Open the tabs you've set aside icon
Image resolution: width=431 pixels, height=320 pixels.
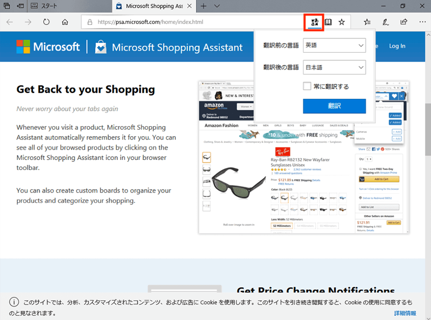coord(7,6)
